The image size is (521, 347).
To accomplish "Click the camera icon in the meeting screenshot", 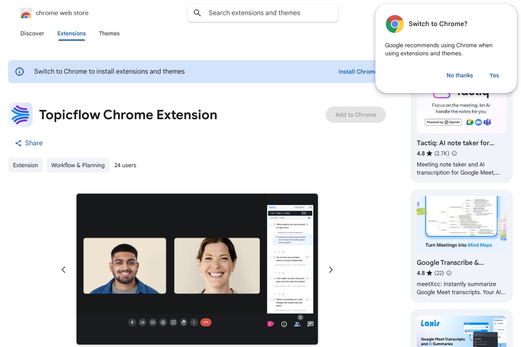I will 142,322.
